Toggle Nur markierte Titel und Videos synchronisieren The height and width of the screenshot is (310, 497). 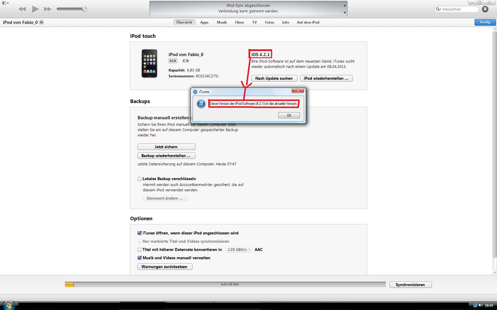pyautogui.click(x=140, y=241)
